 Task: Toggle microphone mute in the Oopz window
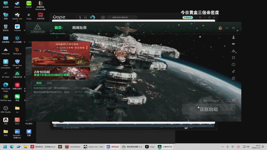[80, 17]
